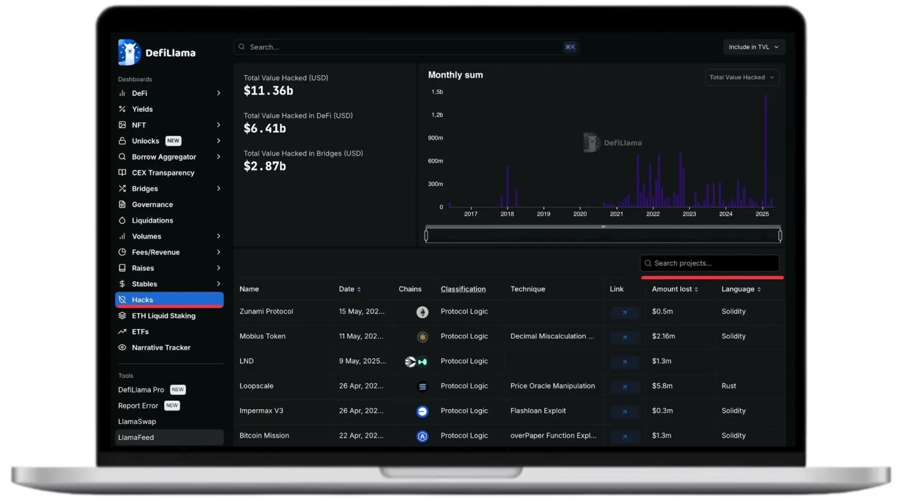Open the Zunami Protocol hack source link
The image size is (911, 501).
[624, 313]
